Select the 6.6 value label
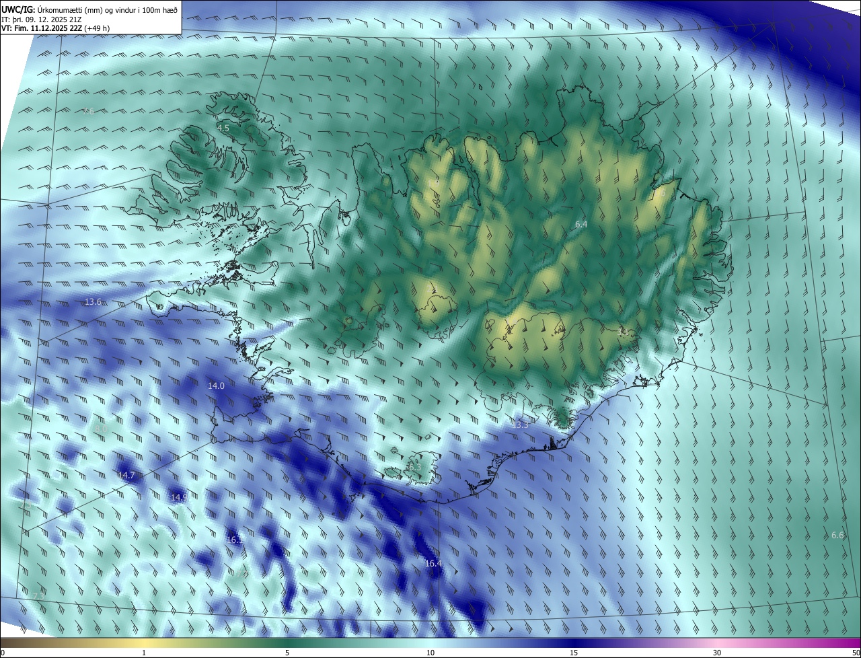The image size is (861, 658). coord(837,536)
